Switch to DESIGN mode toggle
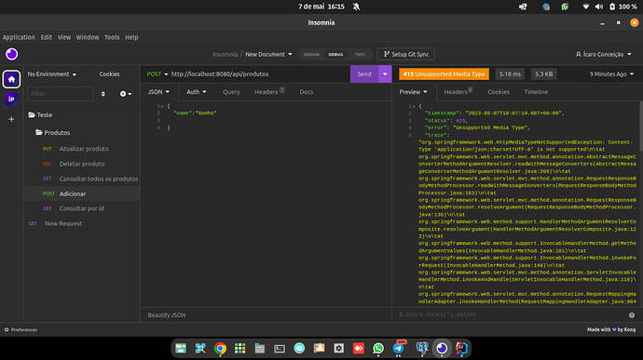 311,55
